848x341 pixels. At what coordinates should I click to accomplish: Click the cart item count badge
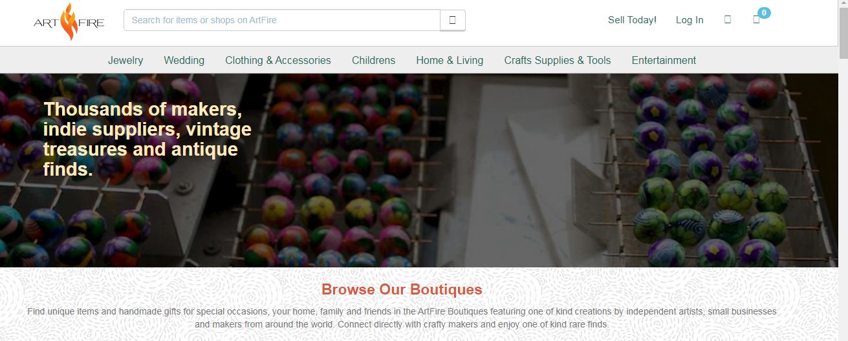(x=764, y=12)
